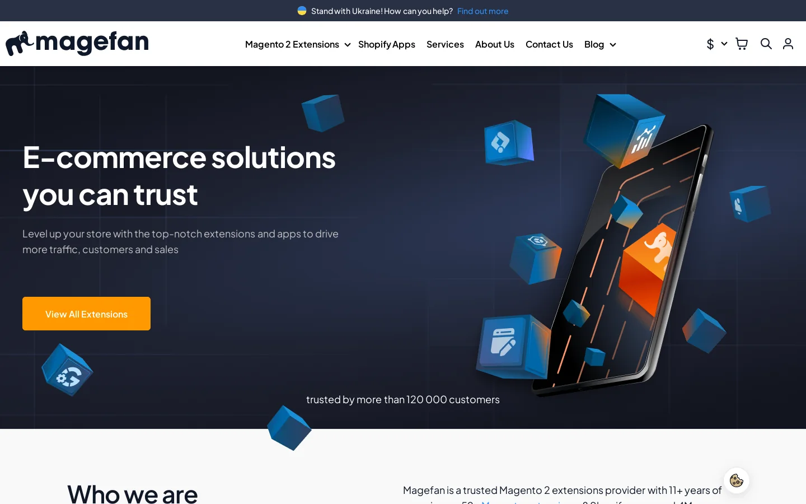Open the shopping cart icon
Image resolution: width=806 pixels, height=504 pixels.
pos(742,44)
